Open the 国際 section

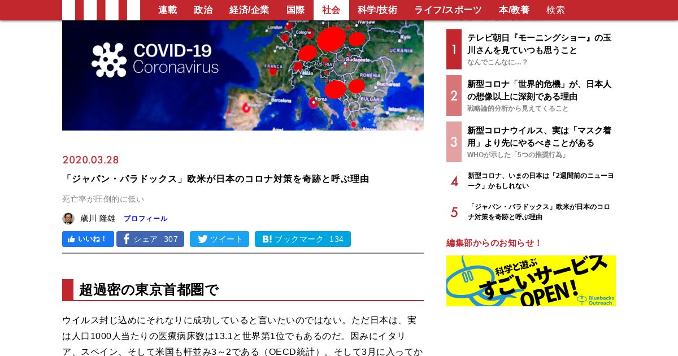pyautogui.click(x=295, y=10)
